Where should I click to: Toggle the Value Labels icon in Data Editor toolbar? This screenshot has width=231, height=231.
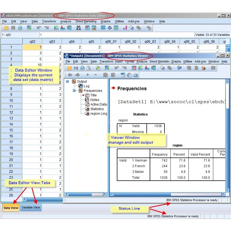click(125, 28)
